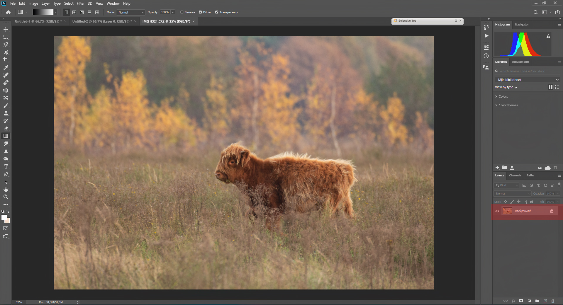Open the Mijn bibliotheek library dropdown
The height and width of the screenshot is (305, 563).
tap(528, 80)
